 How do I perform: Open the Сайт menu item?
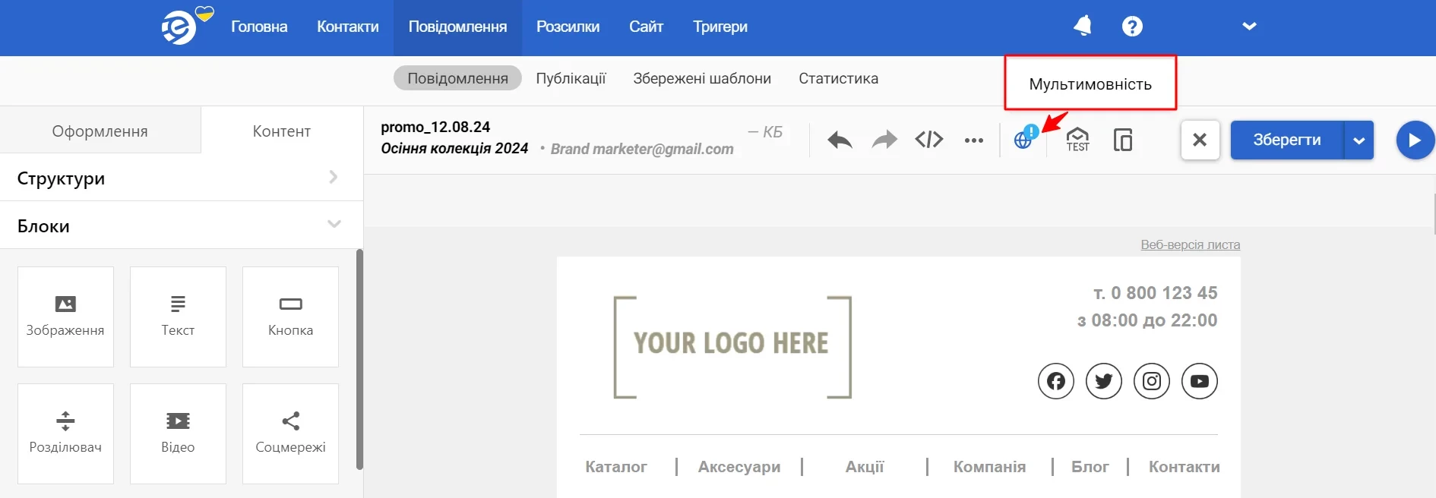click(646, 27)
